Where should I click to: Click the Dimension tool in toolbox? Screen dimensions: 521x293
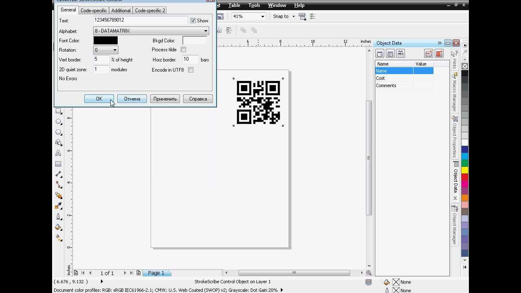[x=58, y=175]
